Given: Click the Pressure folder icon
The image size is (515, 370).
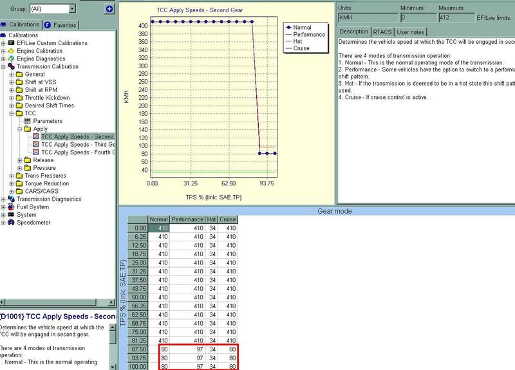Looking at the screenshot, I should (28, 168).
